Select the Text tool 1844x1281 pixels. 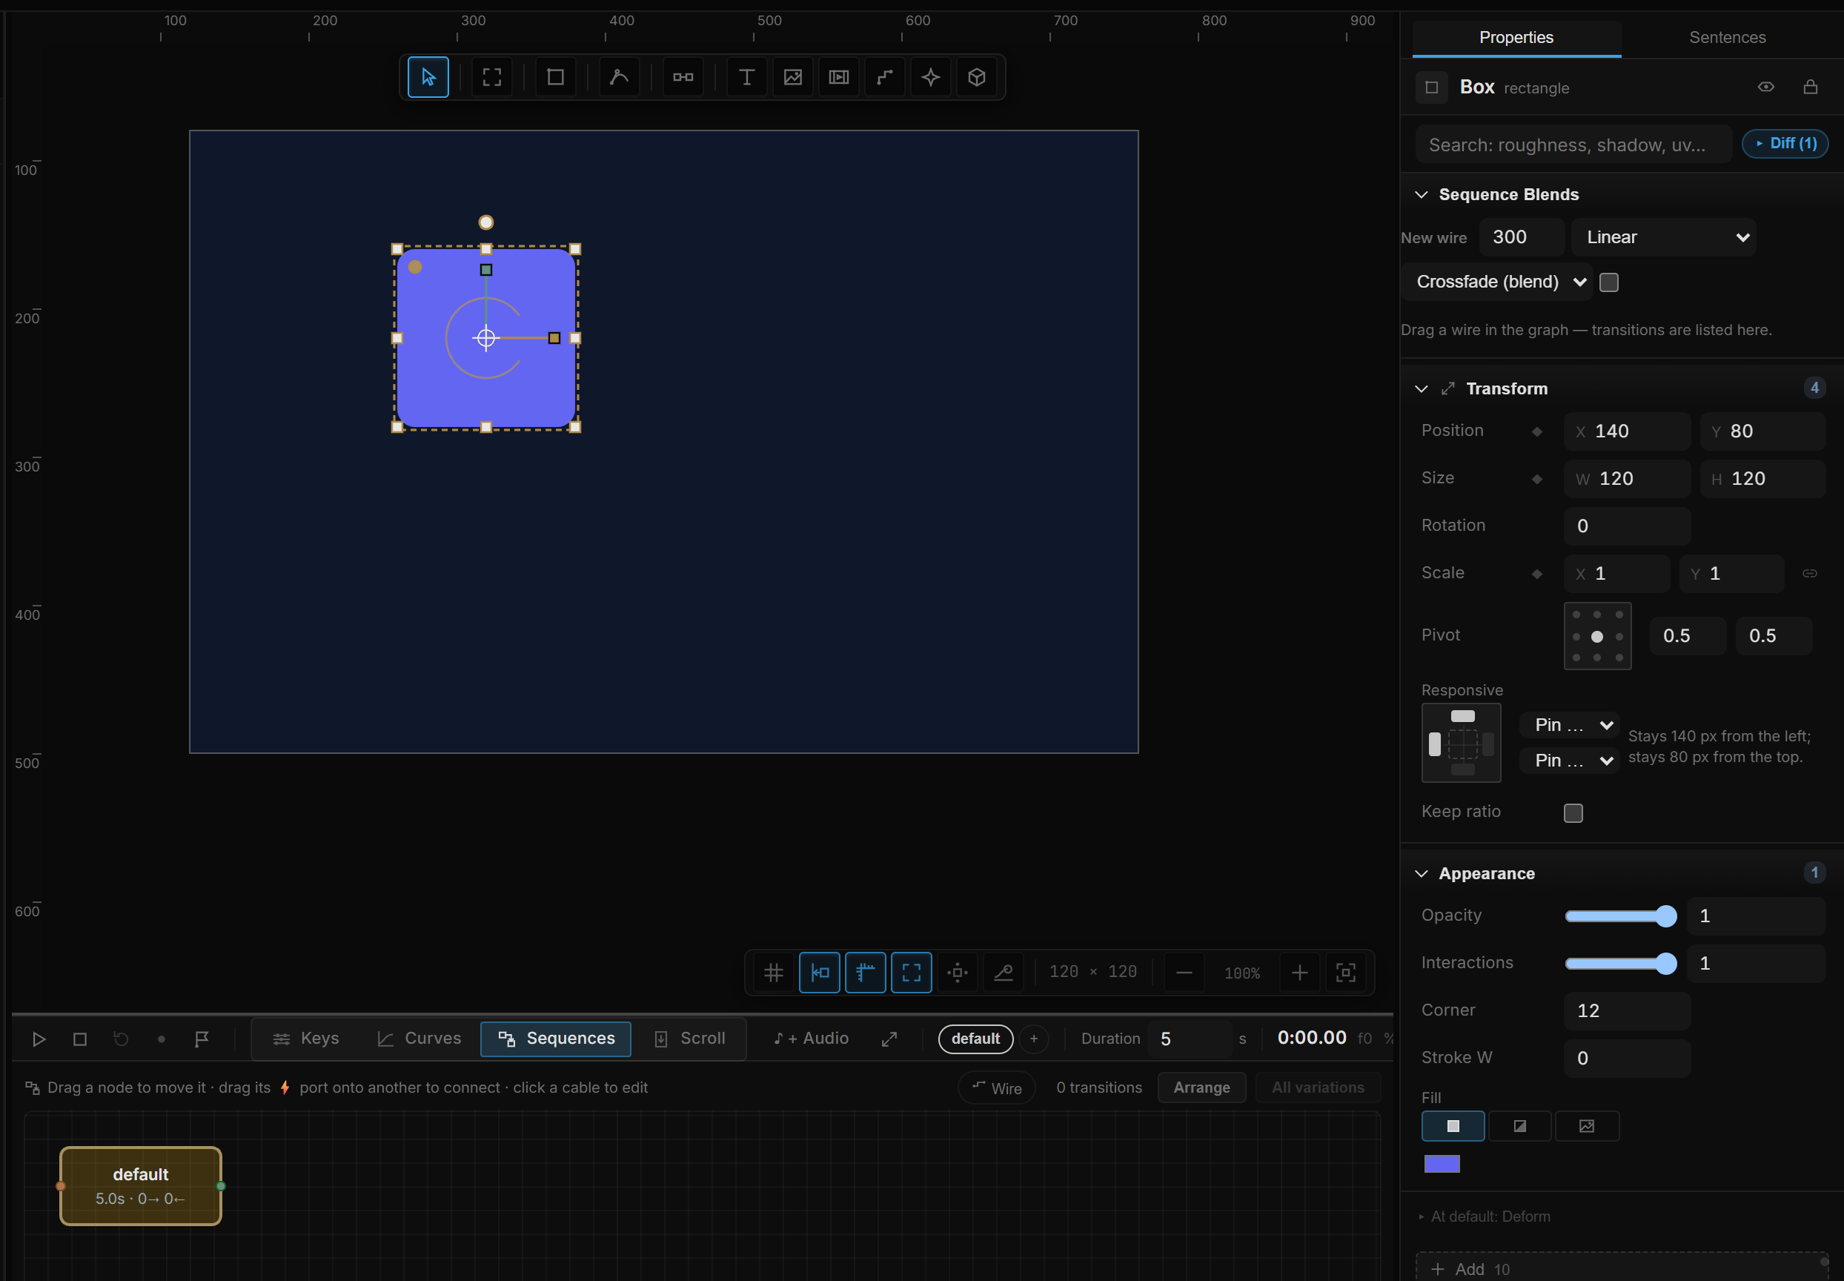(746, 77)
